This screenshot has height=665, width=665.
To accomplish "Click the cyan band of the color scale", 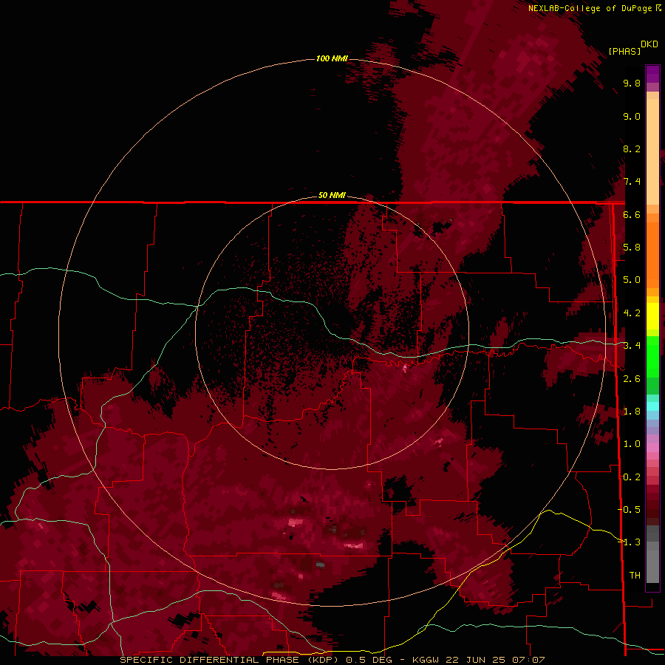I will click(652, 406).
